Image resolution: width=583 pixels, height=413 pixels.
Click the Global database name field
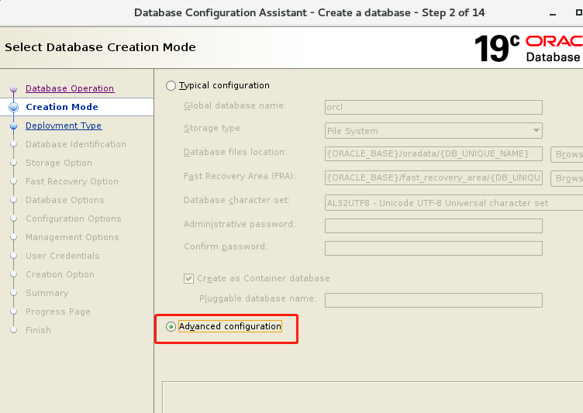pyautogui.click(x=433, y=107)
